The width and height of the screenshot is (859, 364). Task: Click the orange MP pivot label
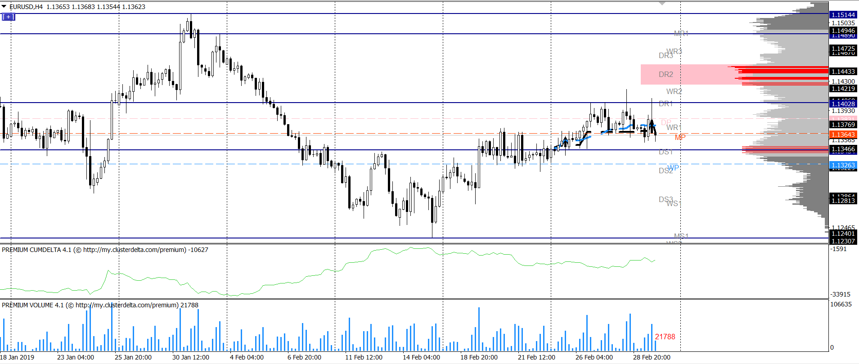(680, 137)
